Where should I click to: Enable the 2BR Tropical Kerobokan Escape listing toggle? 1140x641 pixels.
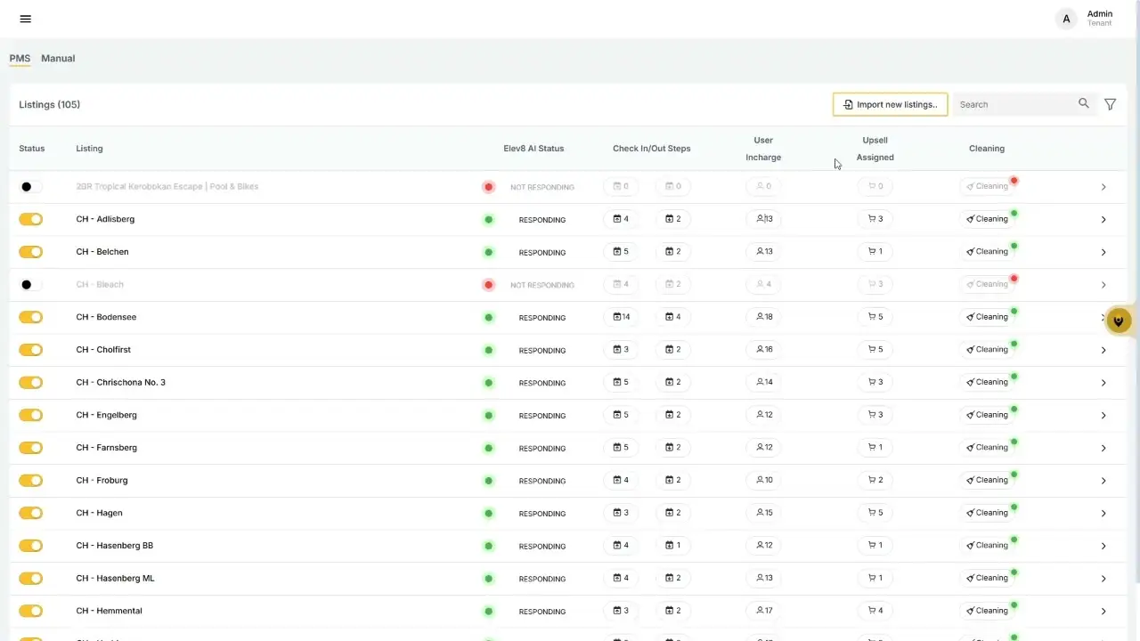pos(30,187)
